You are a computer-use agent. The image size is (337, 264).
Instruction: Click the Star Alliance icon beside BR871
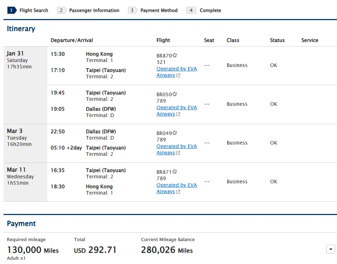click(x=175, y=172)
